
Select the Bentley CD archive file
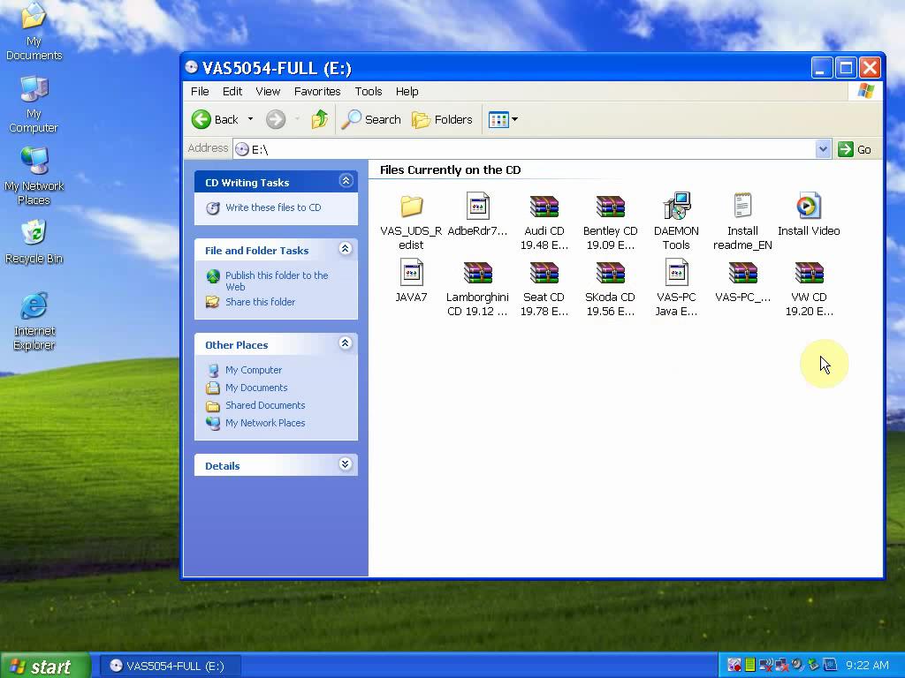click(610, 207)
